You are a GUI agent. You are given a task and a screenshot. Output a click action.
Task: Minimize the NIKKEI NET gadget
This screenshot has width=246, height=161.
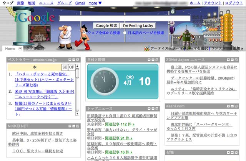[x=74, y=126]
